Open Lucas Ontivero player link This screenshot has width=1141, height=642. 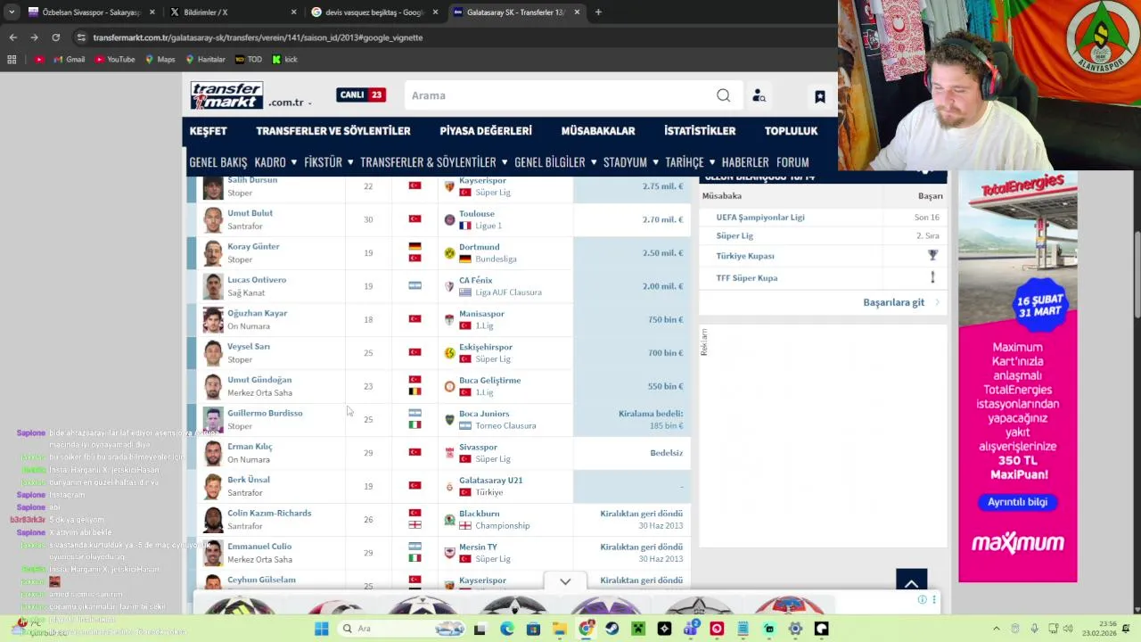point(257,280)
